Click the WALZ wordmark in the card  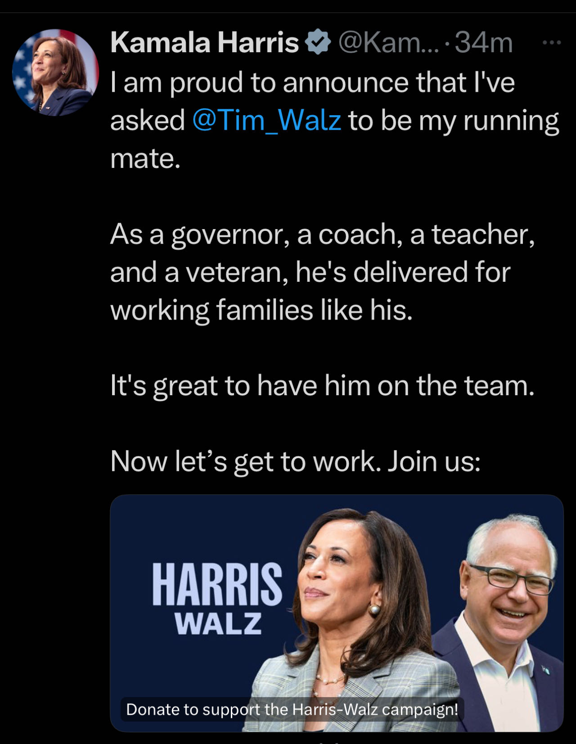218,623
